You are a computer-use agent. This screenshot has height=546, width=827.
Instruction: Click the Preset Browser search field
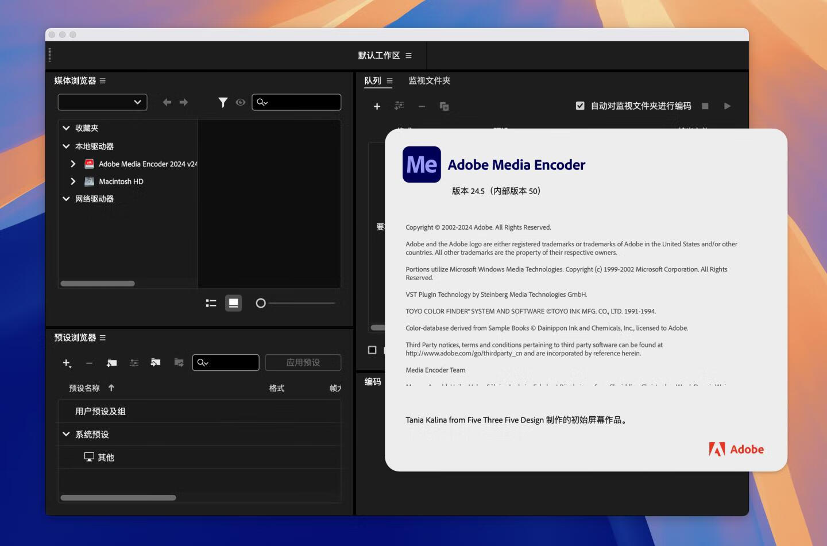pyautogui.click(x=226, y=362)
